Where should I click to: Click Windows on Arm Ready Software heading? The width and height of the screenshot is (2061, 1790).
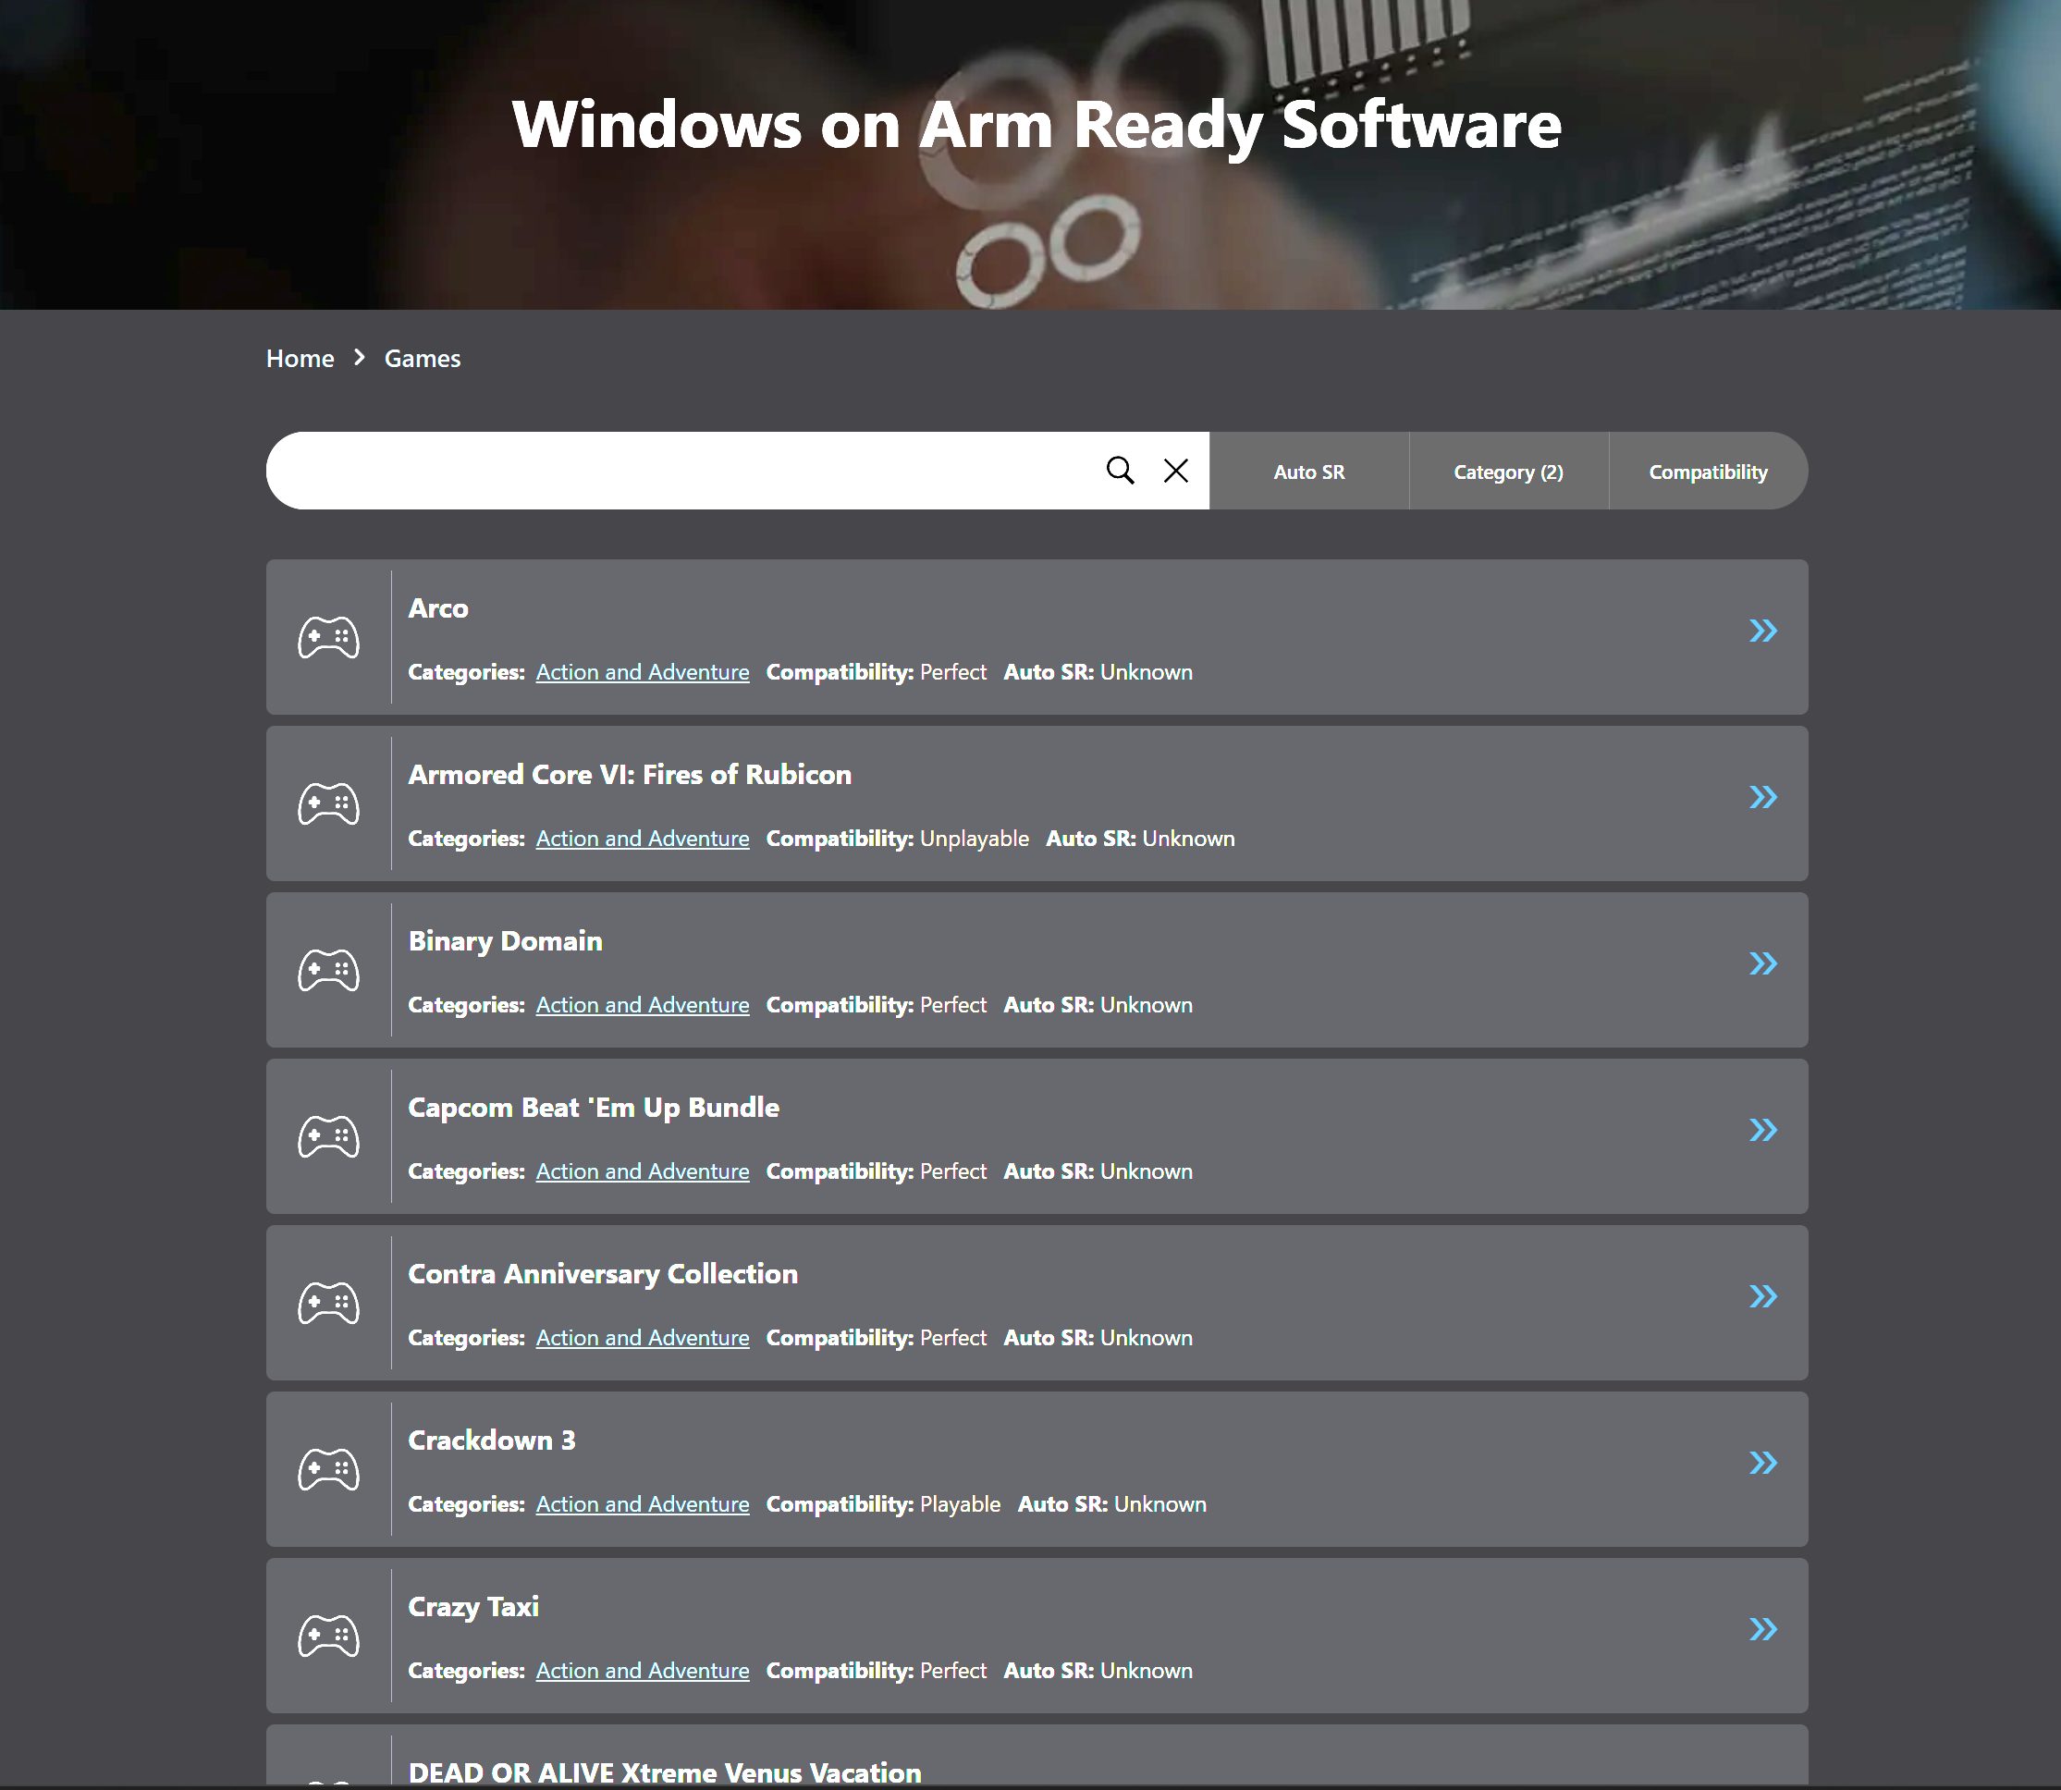(x=1036, y=126)
